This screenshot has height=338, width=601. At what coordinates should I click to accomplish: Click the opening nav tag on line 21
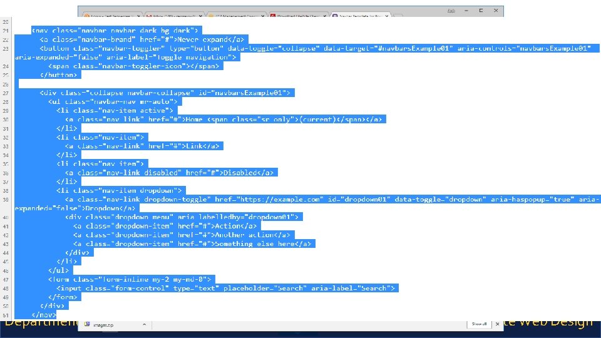(x=115, y=31)
